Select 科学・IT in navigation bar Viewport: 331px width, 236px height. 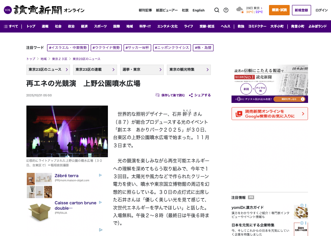pyautogui.click(x=145, y=26)
